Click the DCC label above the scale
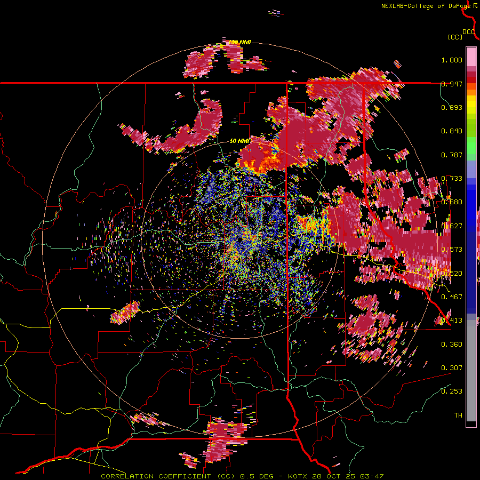 tap(469, 32)
